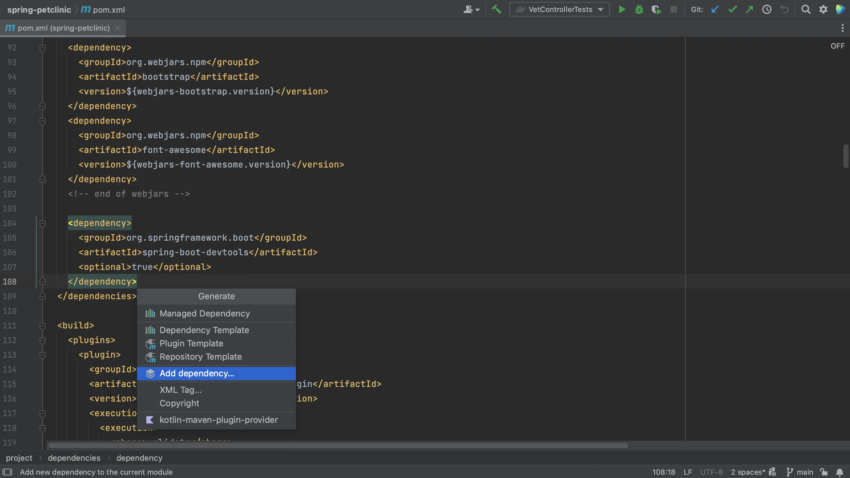This screenshot has width=850, height=478.
Task: Place cursor on spring-boot-devtools artifactId line
Action: pos(198,252)
